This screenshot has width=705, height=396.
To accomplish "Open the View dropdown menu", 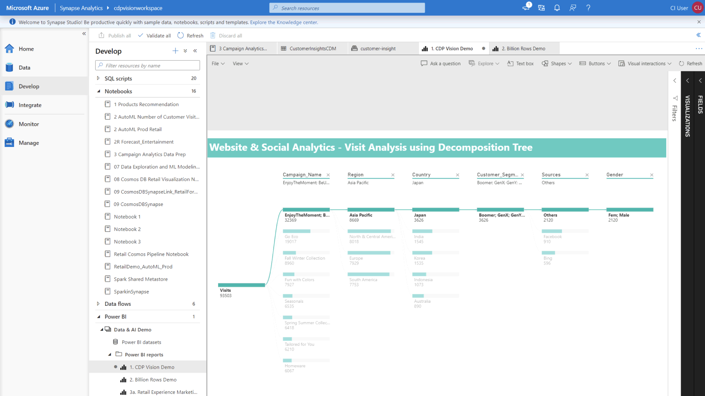I will point(241,64).
